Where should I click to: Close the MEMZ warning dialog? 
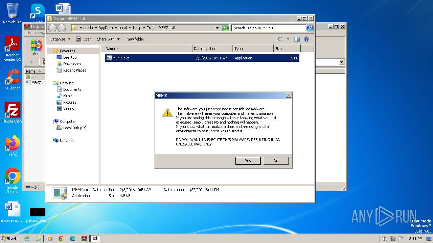point(289,96)
